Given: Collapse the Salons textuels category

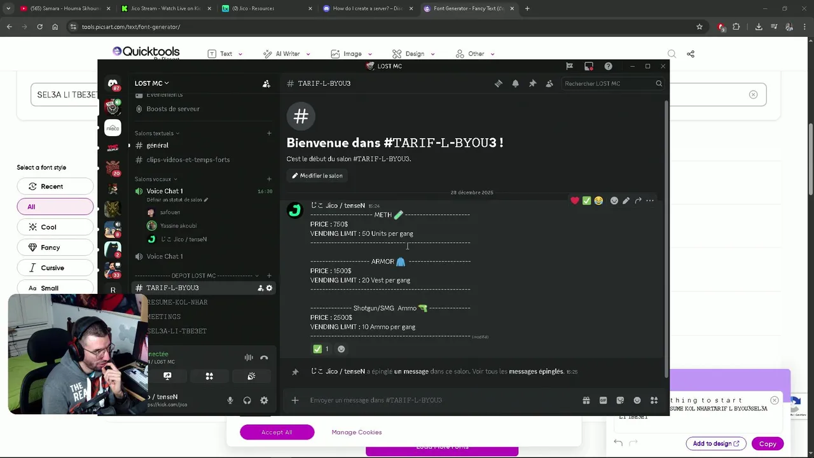Looking at the screenshot, I should tap(157, 134).
